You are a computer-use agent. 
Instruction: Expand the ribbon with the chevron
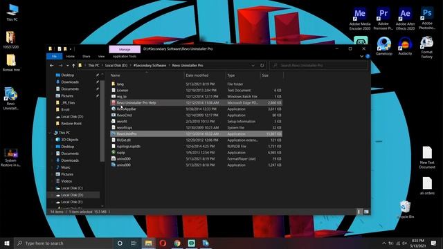[x=361, y=57]
